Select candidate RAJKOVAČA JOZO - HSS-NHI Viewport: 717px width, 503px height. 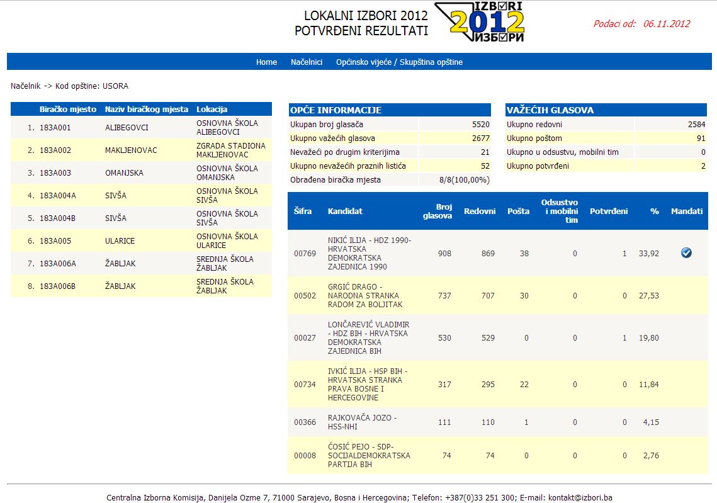[362, 422]
